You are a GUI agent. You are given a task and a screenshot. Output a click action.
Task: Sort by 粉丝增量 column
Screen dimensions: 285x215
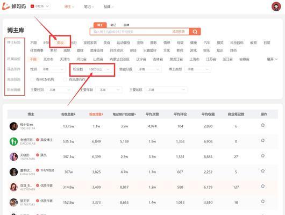96,114
